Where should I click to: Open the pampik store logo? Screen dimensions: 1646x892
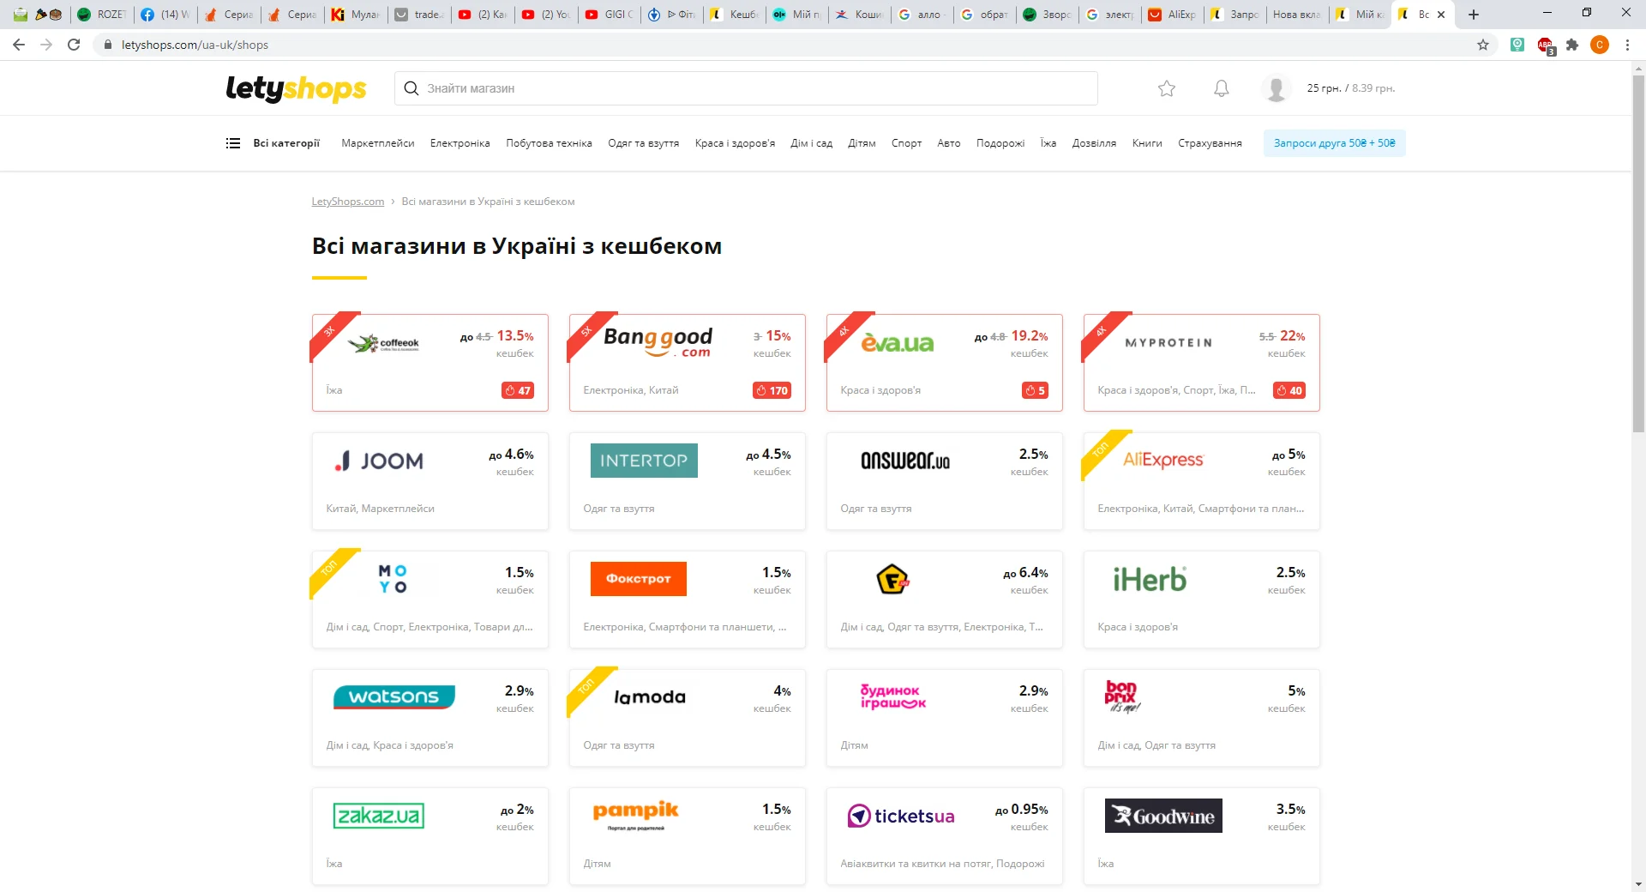point(635,814)
